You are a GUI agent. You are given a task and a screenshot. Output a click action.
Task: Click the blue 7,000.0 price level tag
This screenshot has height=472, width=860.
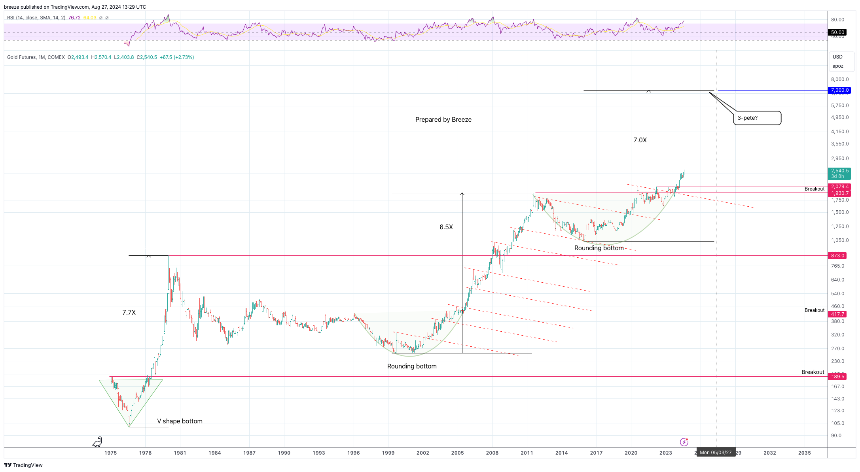tap(839, 90)
